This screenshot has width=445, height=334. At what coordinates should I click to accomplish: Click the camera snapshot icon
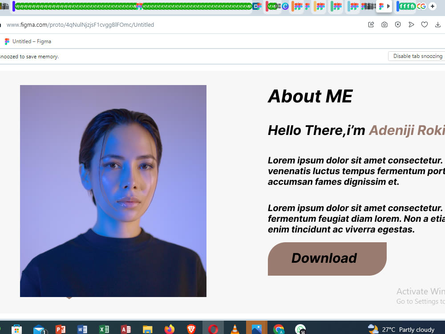tap(384, 24)
